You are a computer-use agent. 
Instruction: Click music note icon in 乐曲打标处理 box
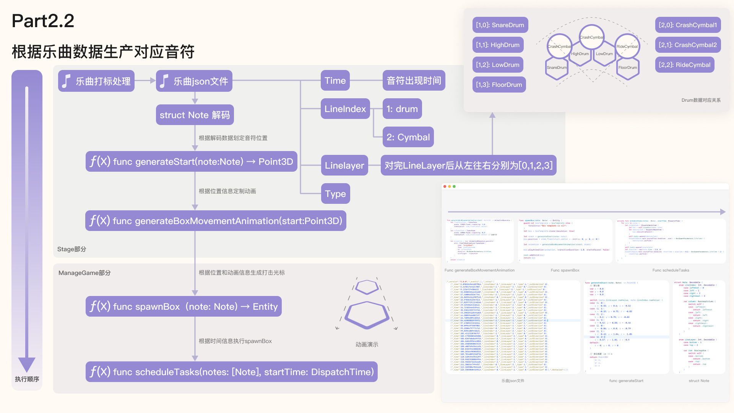66,81
